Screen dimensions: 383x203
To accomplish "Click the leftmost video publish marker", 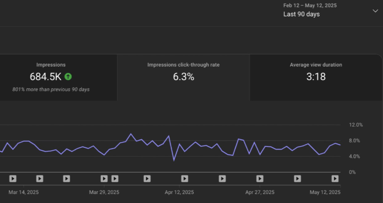I will tap(13, 178).
